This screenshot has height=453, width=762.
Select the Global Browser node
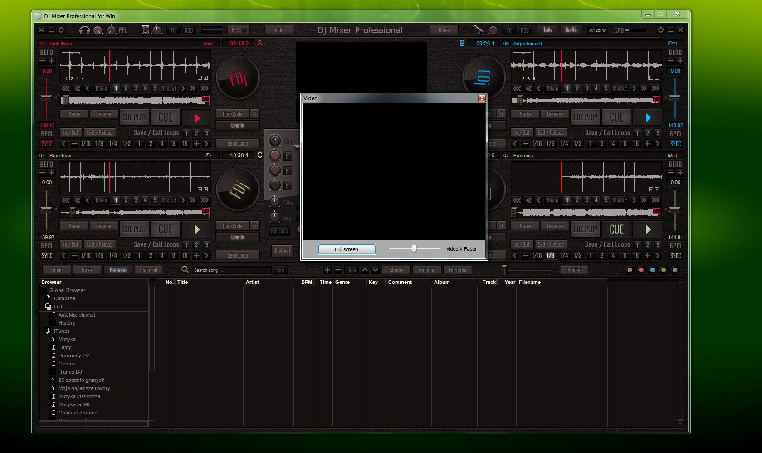[x=67, y=290]
